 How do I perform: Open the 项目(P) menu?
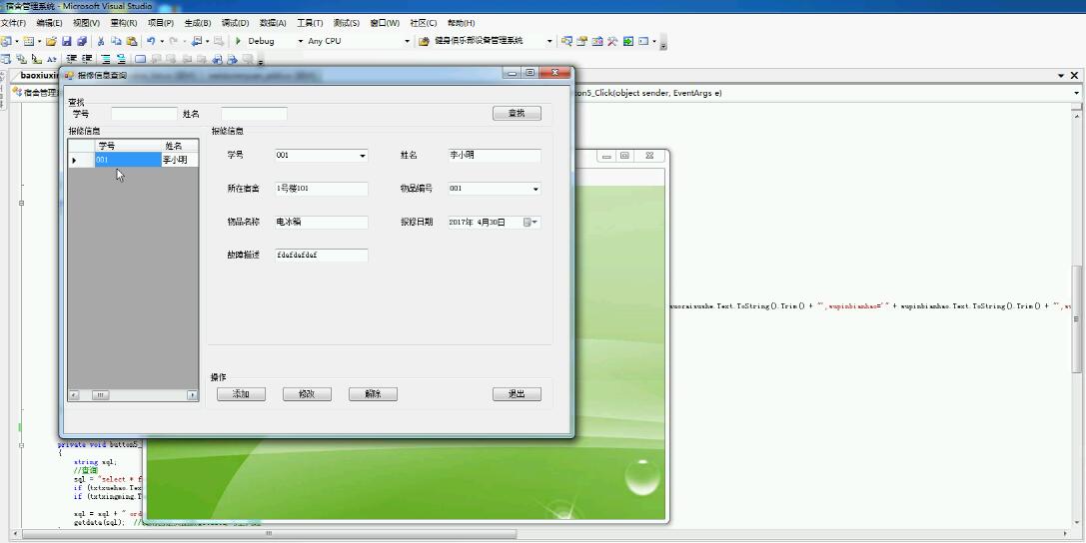point(161,23)
